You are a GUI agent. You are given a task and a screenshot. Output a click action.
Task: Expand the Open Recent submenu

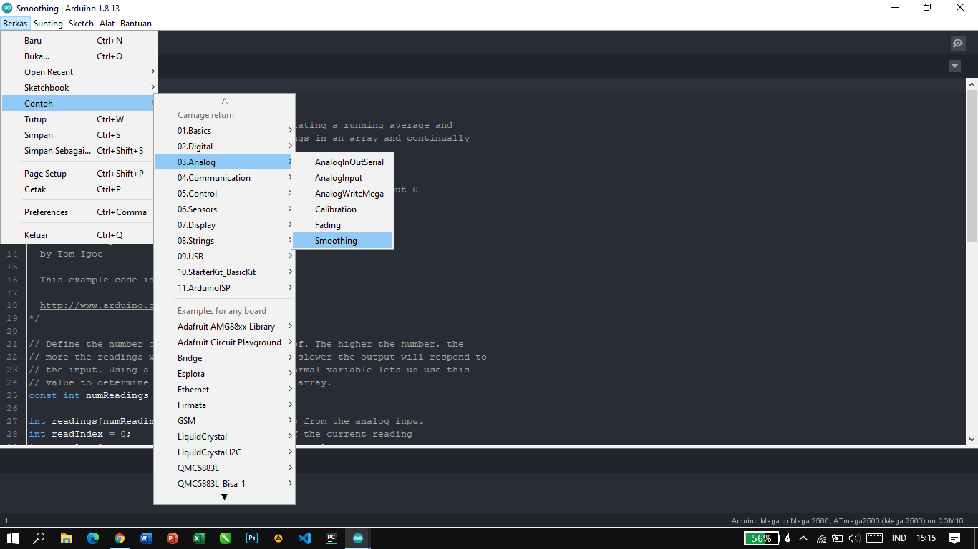pyautogui.click(x=79, y=72)
